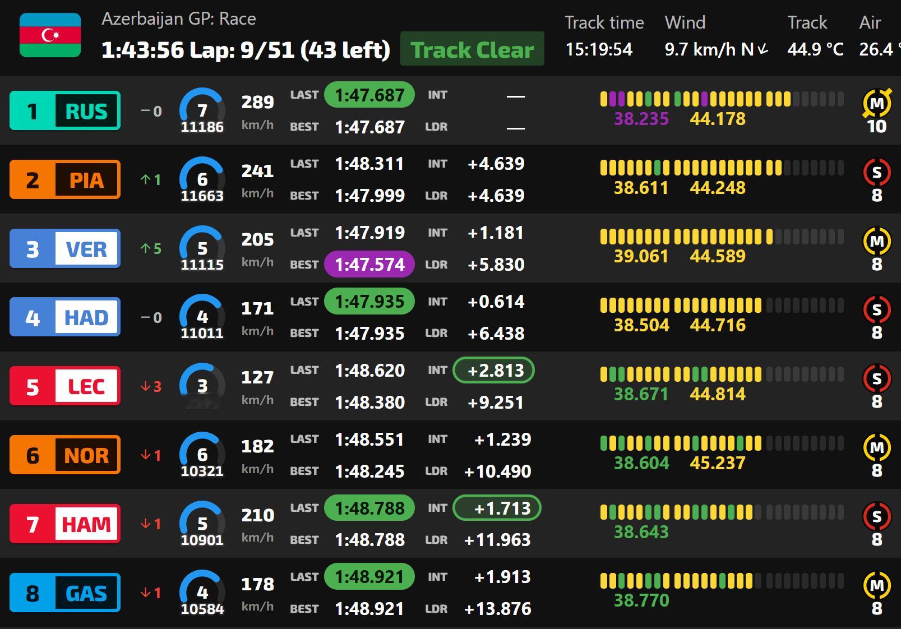Click Russell's medium tyre icon
This screenshot has height=629, width=901.
click(877, 103)
